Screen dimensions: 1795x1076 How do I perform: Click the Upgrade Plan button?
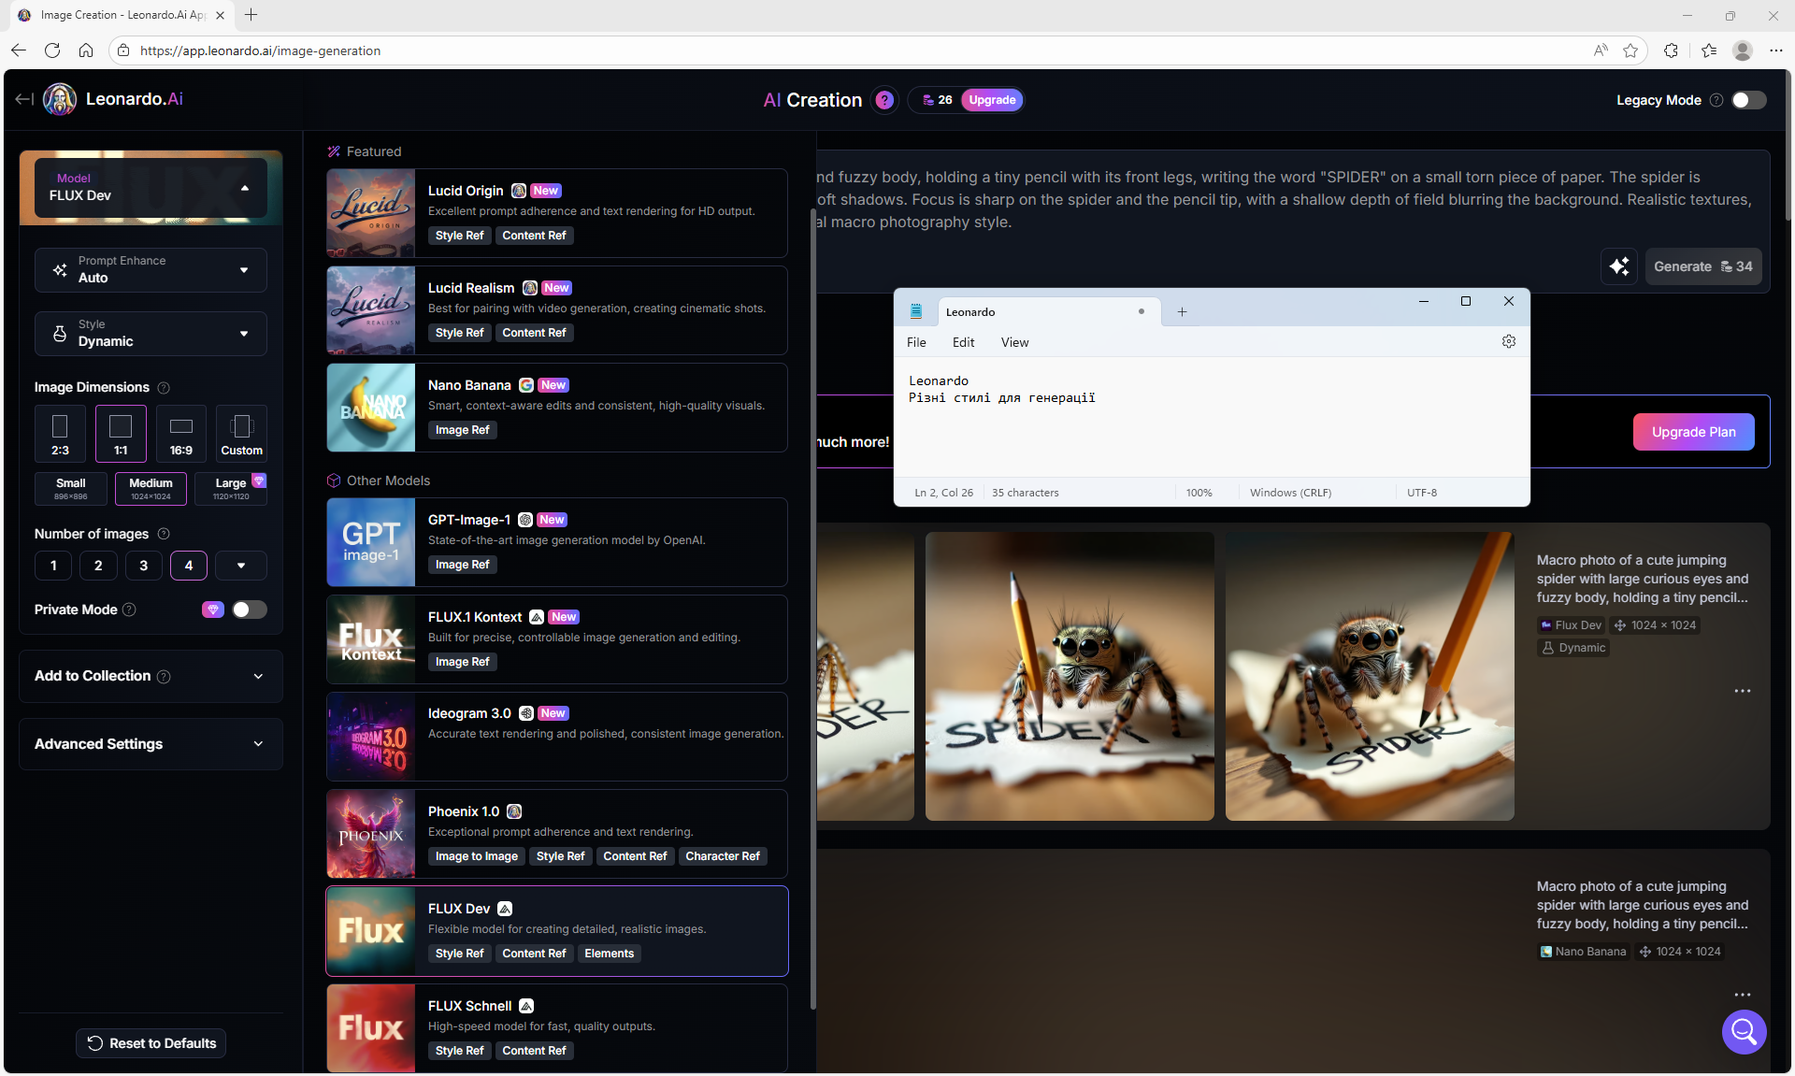click(1693, 432)
